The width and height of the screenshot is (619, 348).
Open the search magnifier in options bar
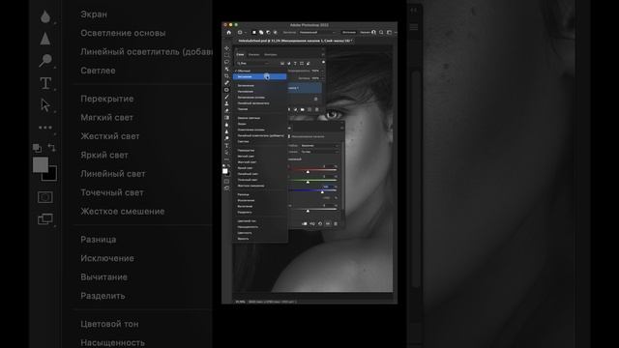381,32
